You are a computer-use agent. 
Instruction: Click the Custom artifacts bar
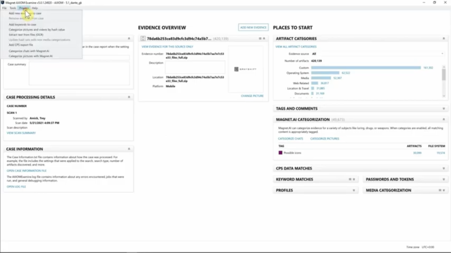366,68
